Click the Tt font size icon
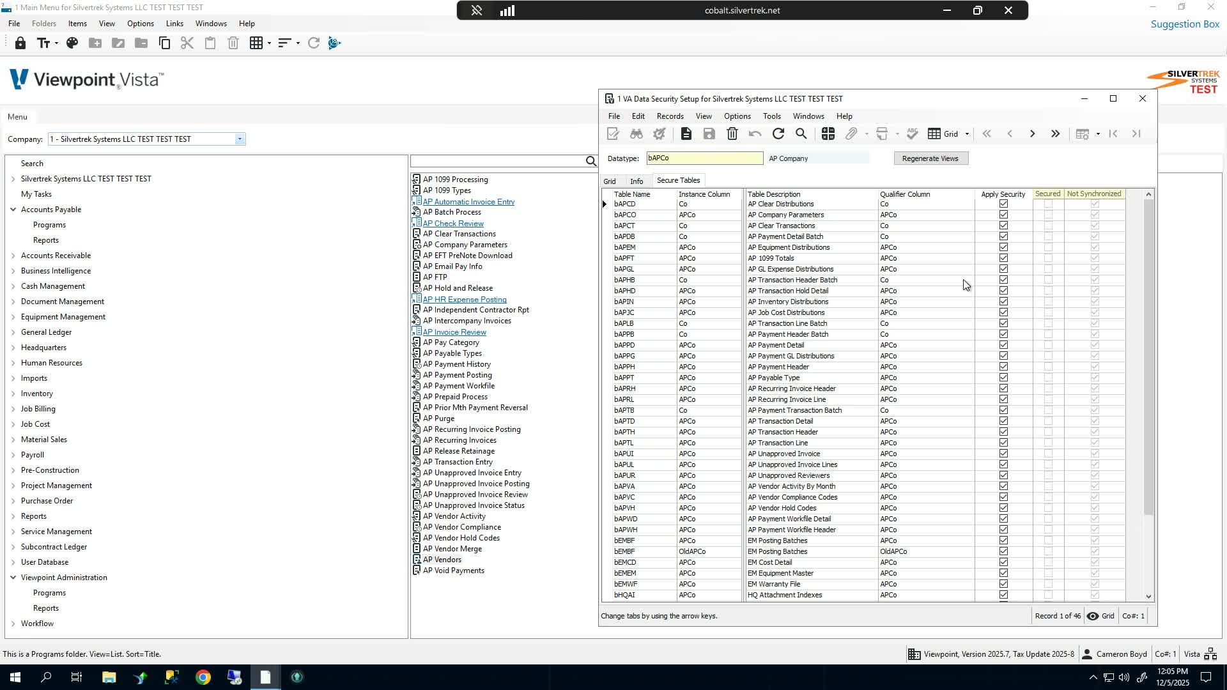This screenshot has width=1227, height=690. [x=43, y=43]
